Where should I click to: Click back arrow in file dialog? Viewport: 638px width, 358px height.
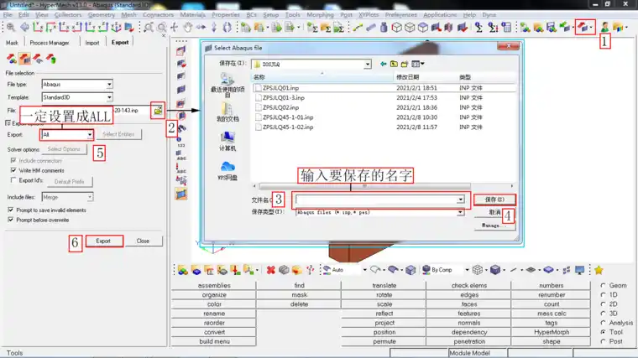click(383, 64)
